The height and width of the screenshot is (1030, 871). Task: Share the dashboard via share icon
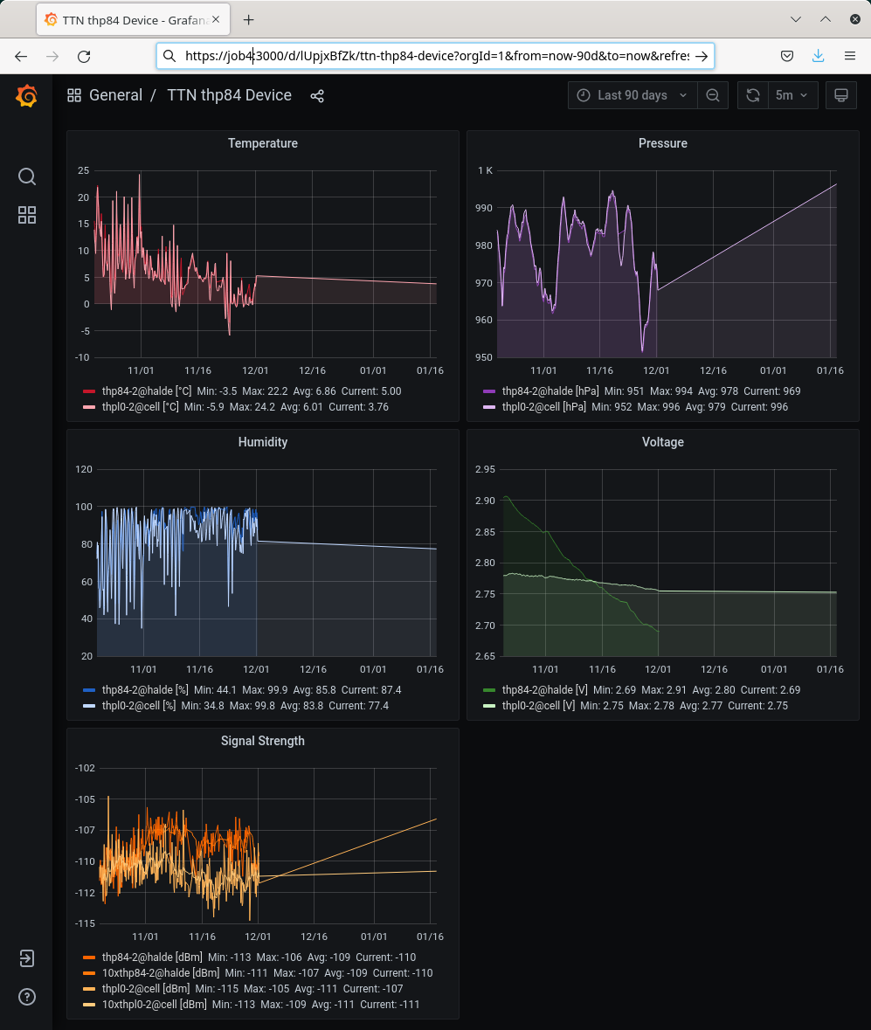tap(317, 96)
